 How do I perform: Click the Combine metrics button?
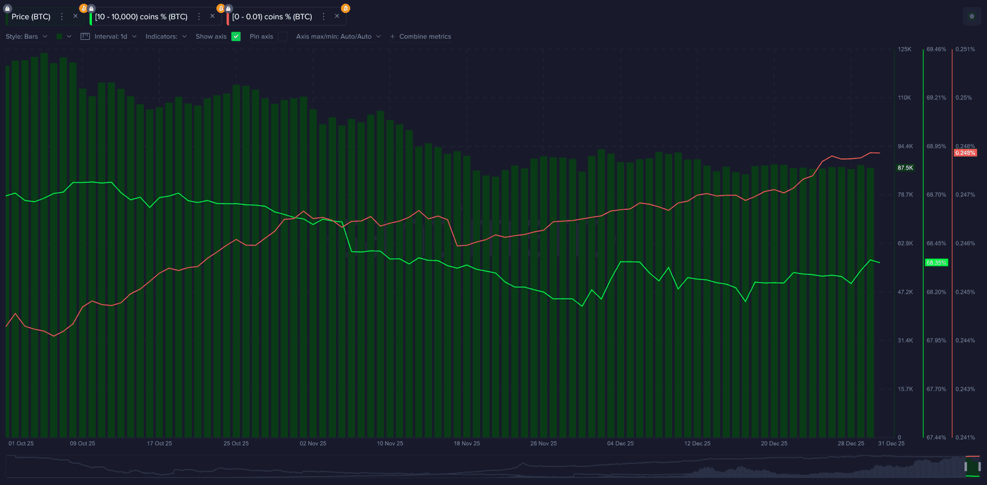click(x=420, y=37)
